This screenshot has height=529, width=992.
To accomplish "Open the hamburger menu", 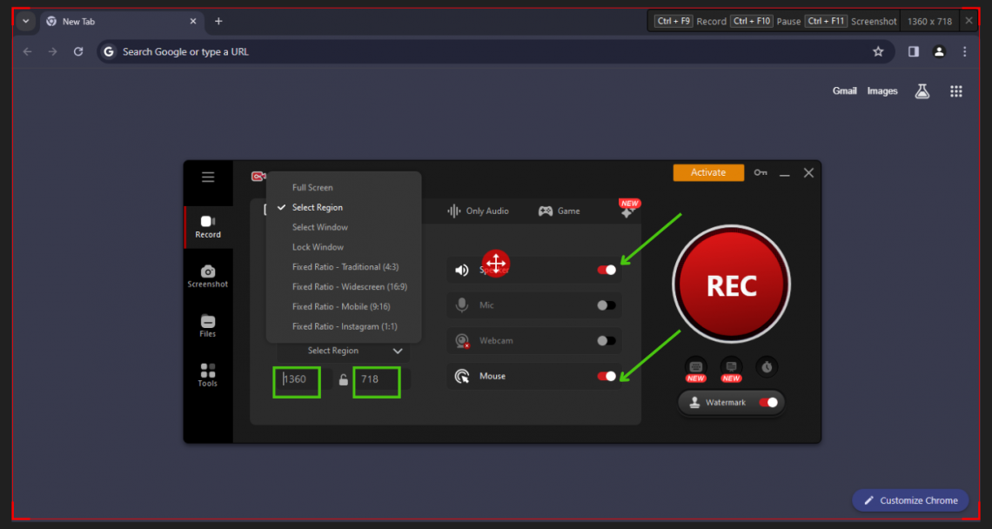I will point(208,177).
